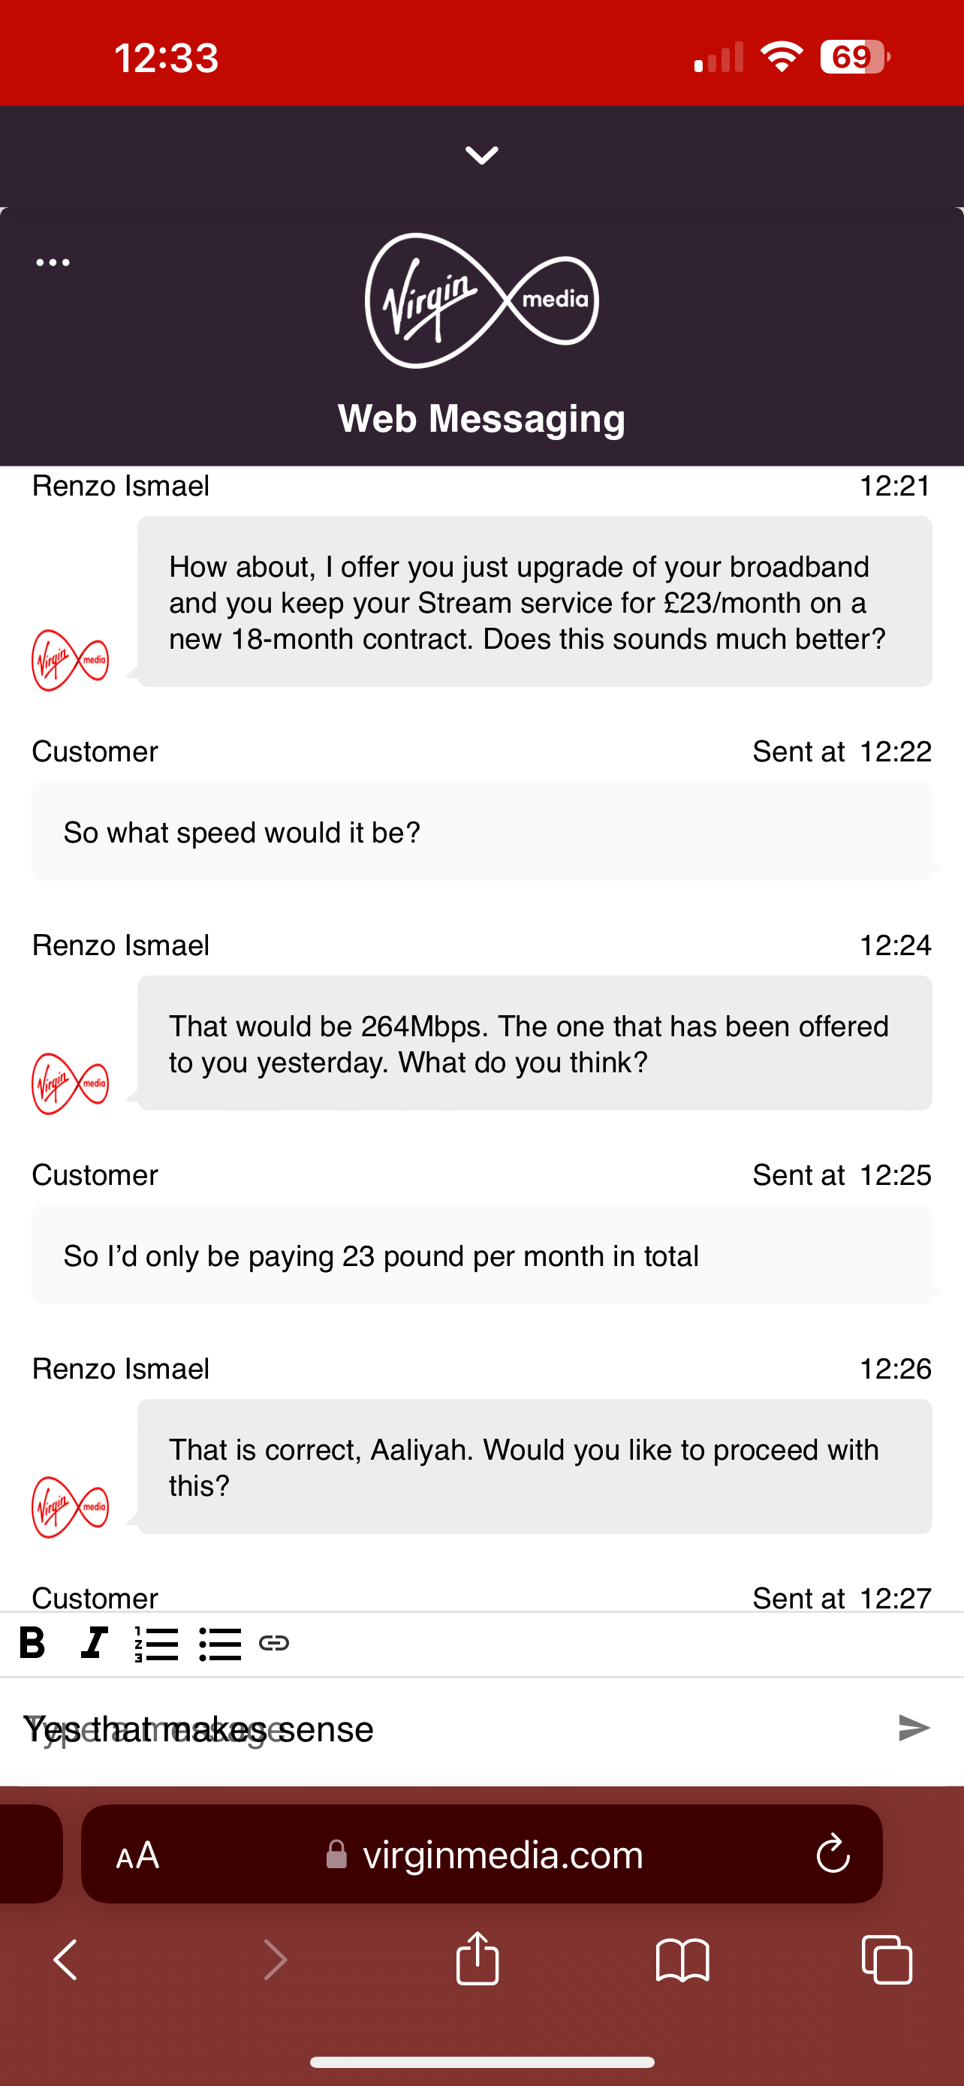
Task: Reload the virginmedia.com page
Action: pyautogui.click(x=833, y=1853)
